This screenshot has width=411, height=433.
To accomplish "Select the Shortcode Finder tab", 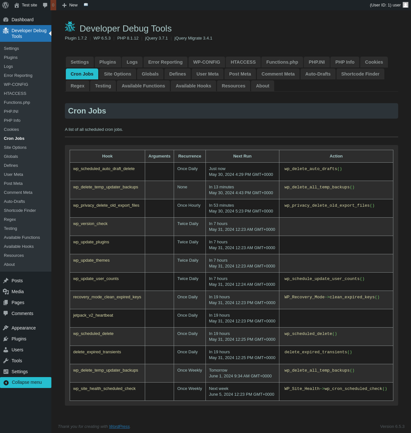I will pyautogui.click(x=360, y=74).
